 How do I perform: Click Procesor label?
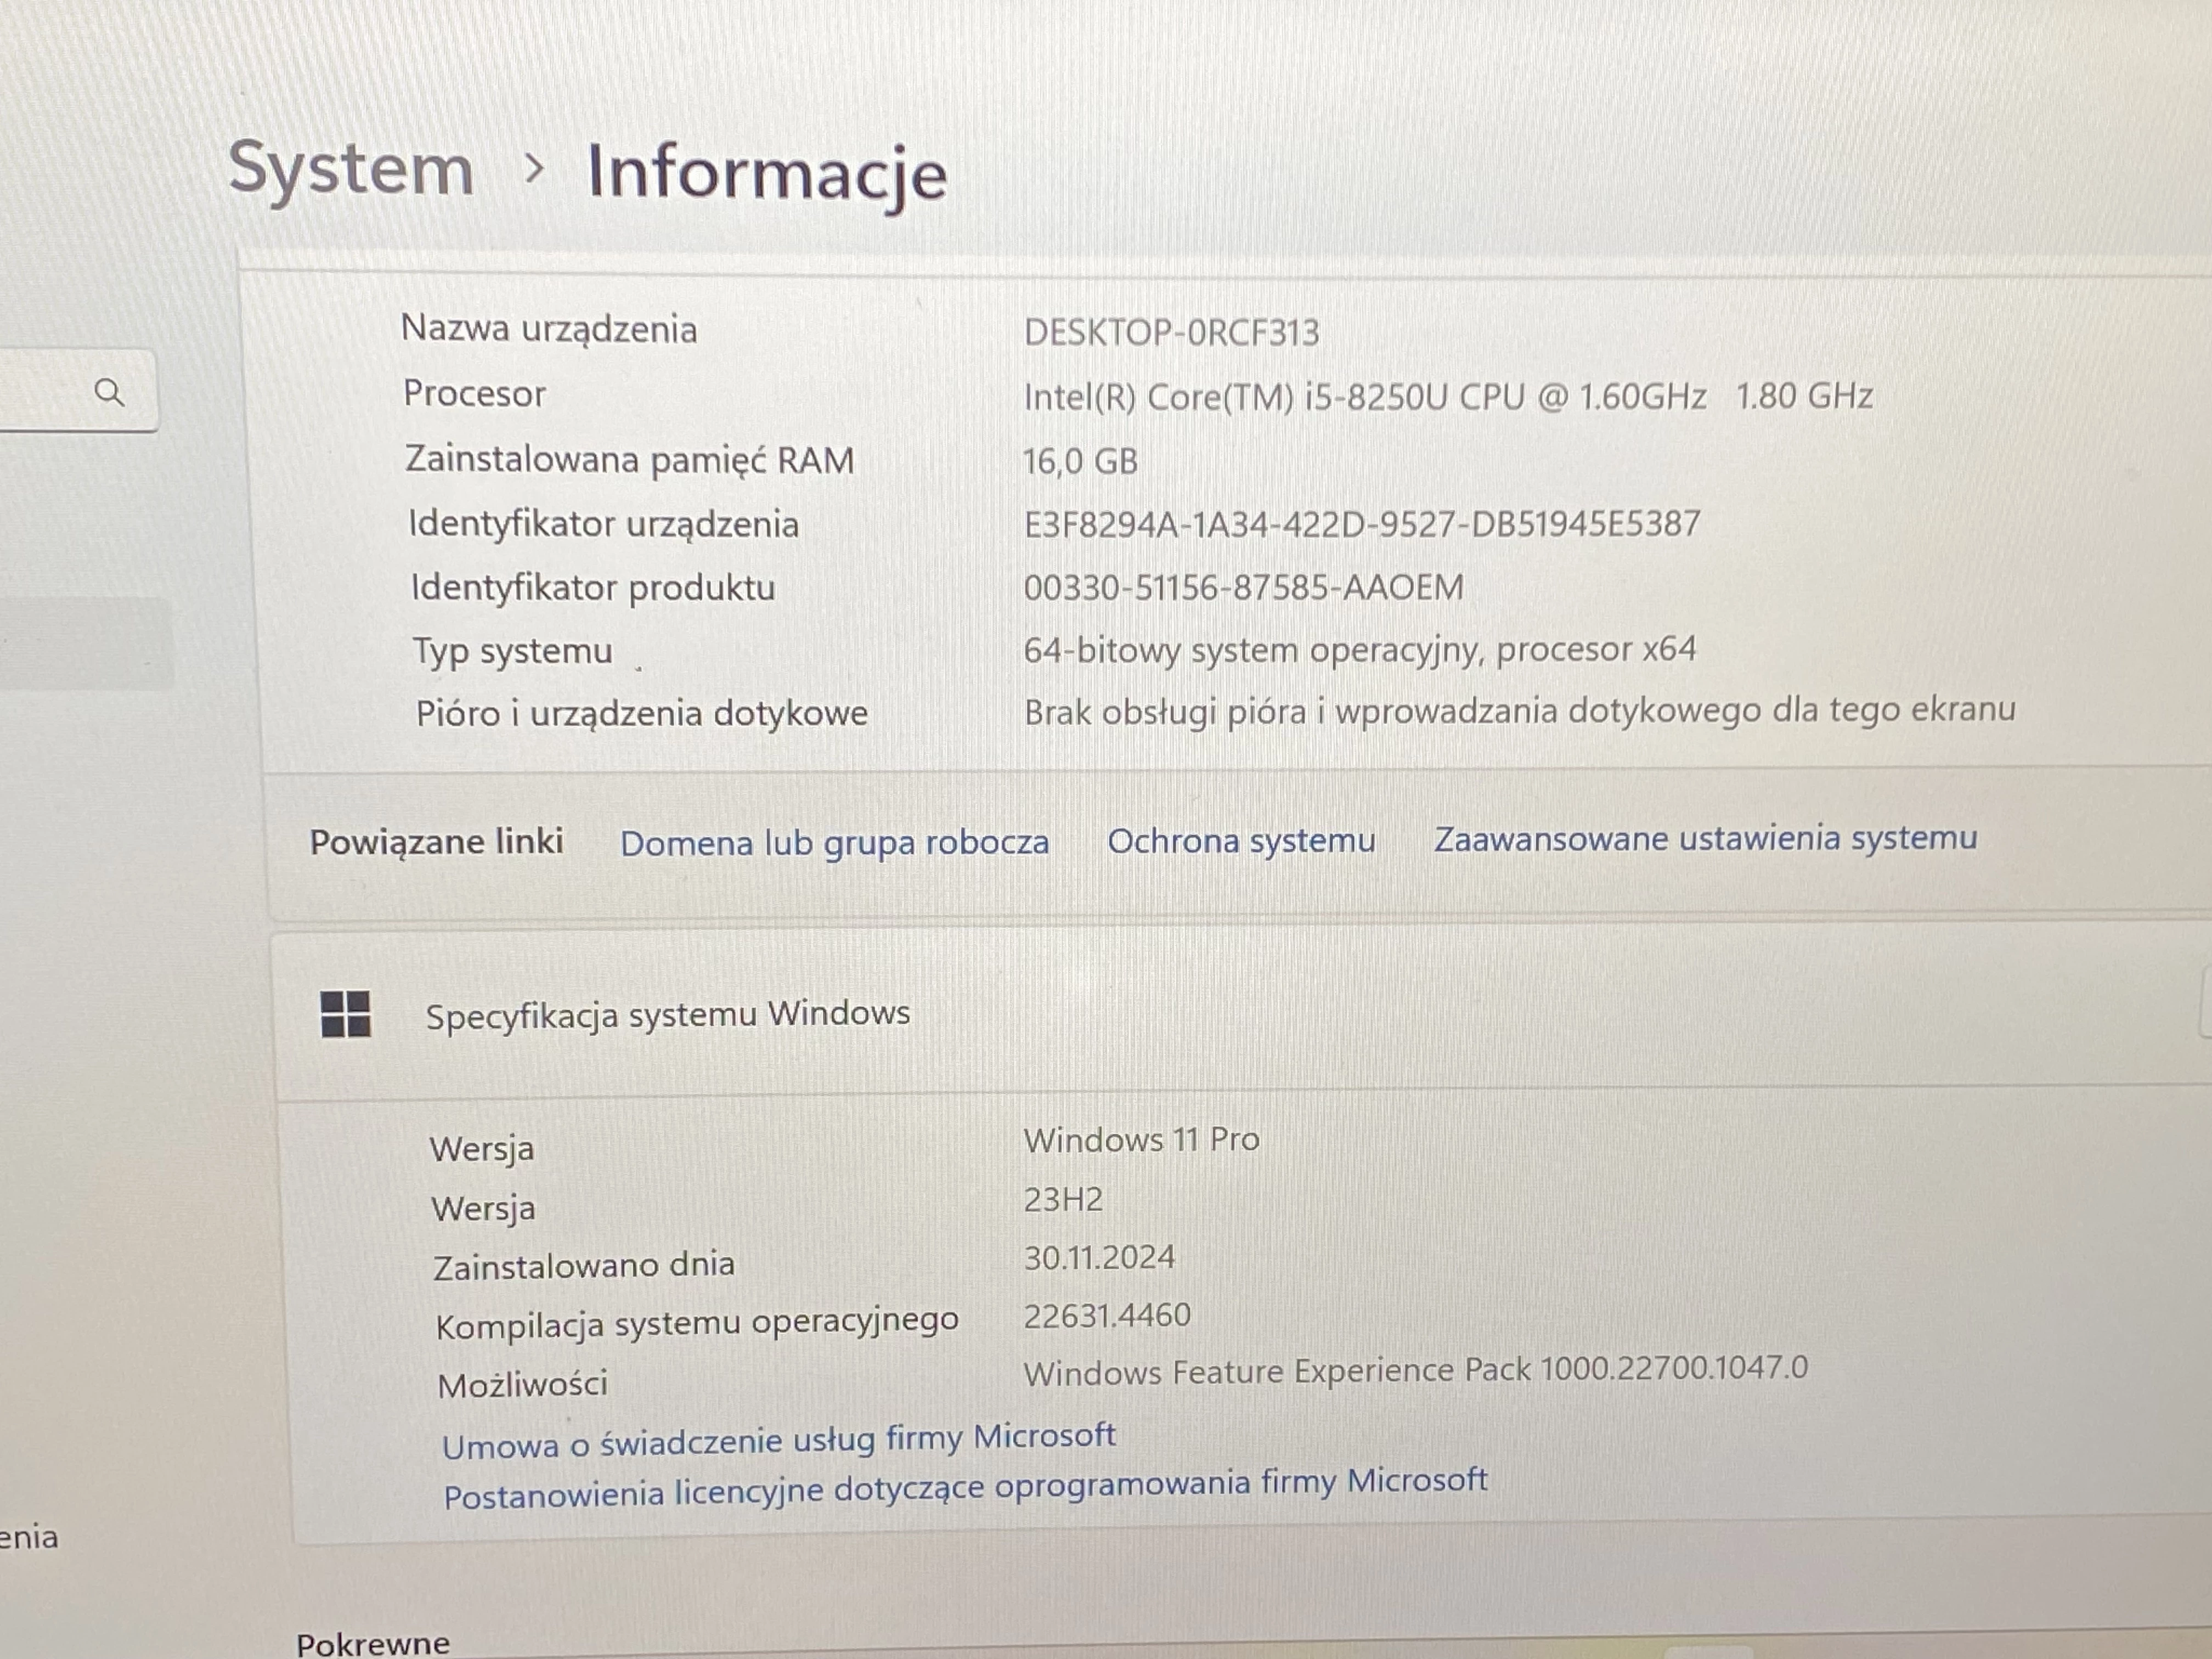(x=474, y=394)
